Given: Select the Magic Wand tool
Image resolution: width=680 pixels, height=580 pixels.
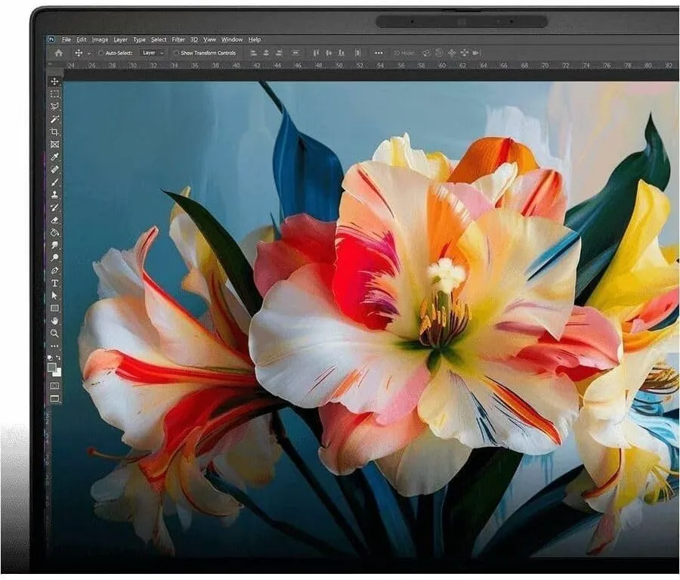Looking at the screenshot, I should pyautogui.click(x=54, y=119).
